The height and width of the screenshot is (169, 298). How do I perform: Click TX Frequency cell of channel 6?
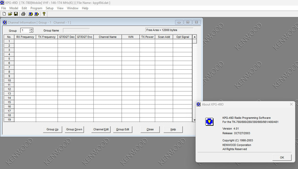tap(47, 63)
